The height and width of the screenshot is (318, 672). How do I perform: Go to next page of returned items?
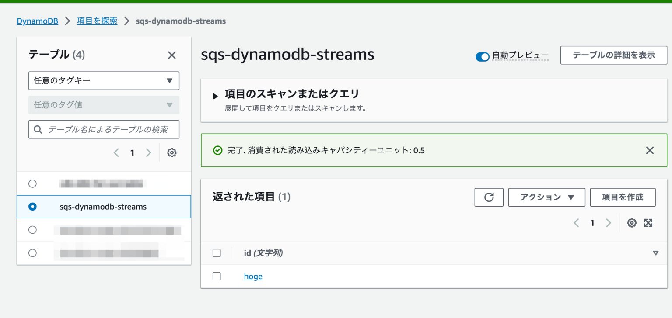(608, 223)
